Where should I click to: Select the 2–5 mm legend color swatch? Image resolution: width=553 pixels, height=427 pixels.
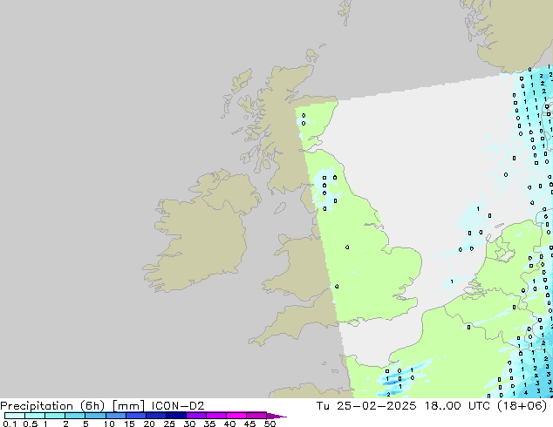coord(75,416)
